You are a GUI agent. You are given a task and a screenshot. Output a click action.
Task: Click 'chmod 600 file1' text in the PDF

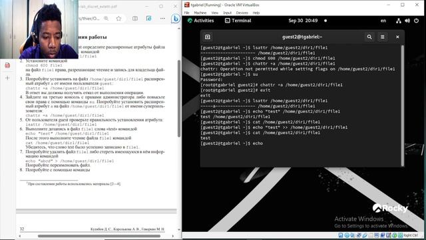coord(44,65)
